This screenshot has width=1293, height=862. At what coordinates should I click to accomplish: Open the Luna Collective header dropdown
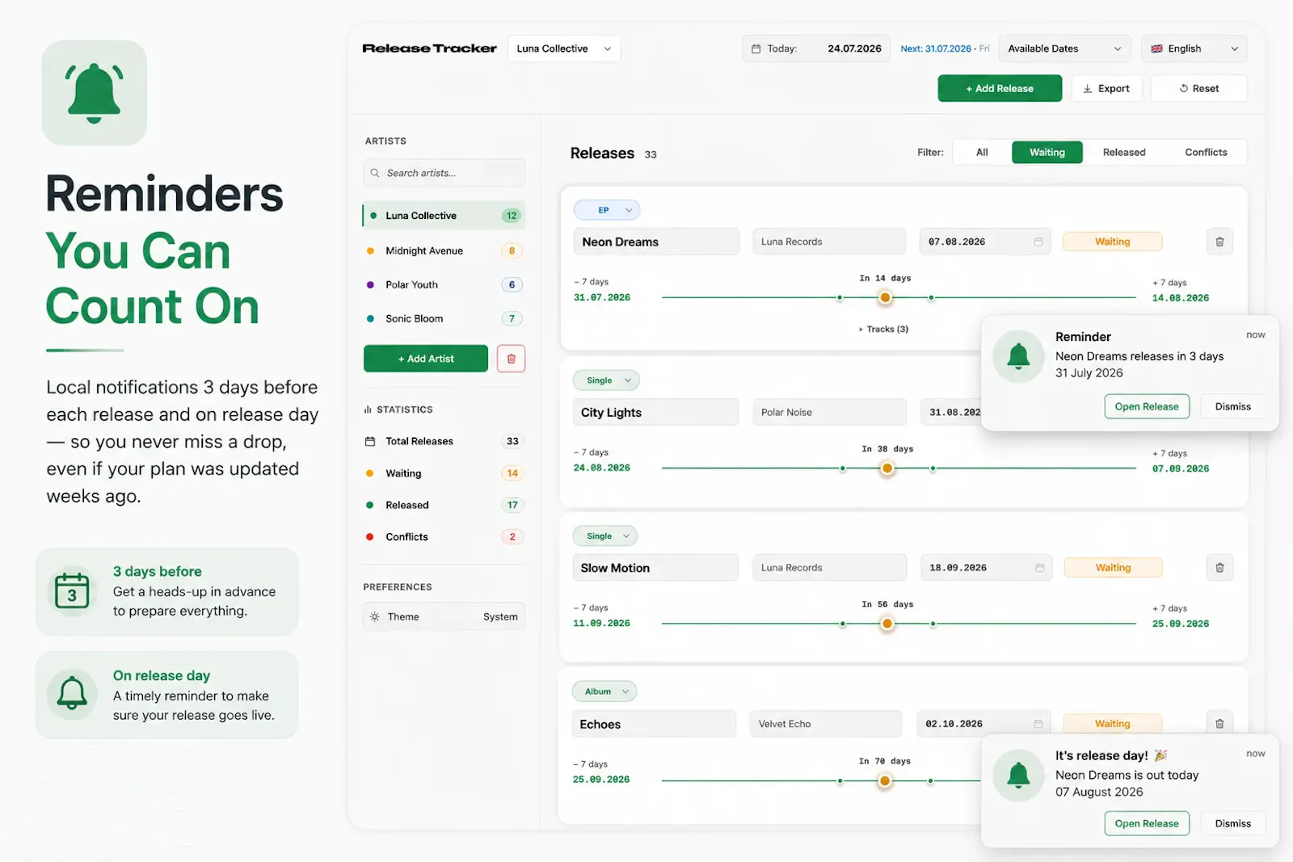click(564, 48)
